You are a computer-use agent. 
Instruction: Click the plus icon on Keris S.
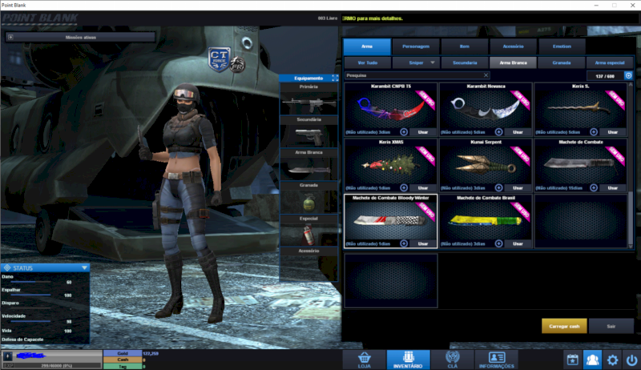tap(594, 132)
